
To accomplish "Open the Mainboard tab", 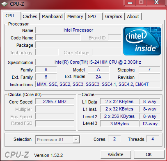I will click(x=52, y=16).
